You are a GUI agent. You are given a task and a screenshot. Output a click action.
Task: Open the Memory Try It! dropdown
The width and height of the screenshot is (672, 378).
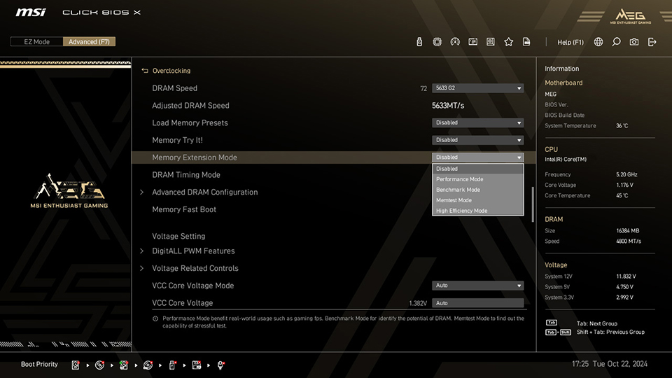click(478, 140)
